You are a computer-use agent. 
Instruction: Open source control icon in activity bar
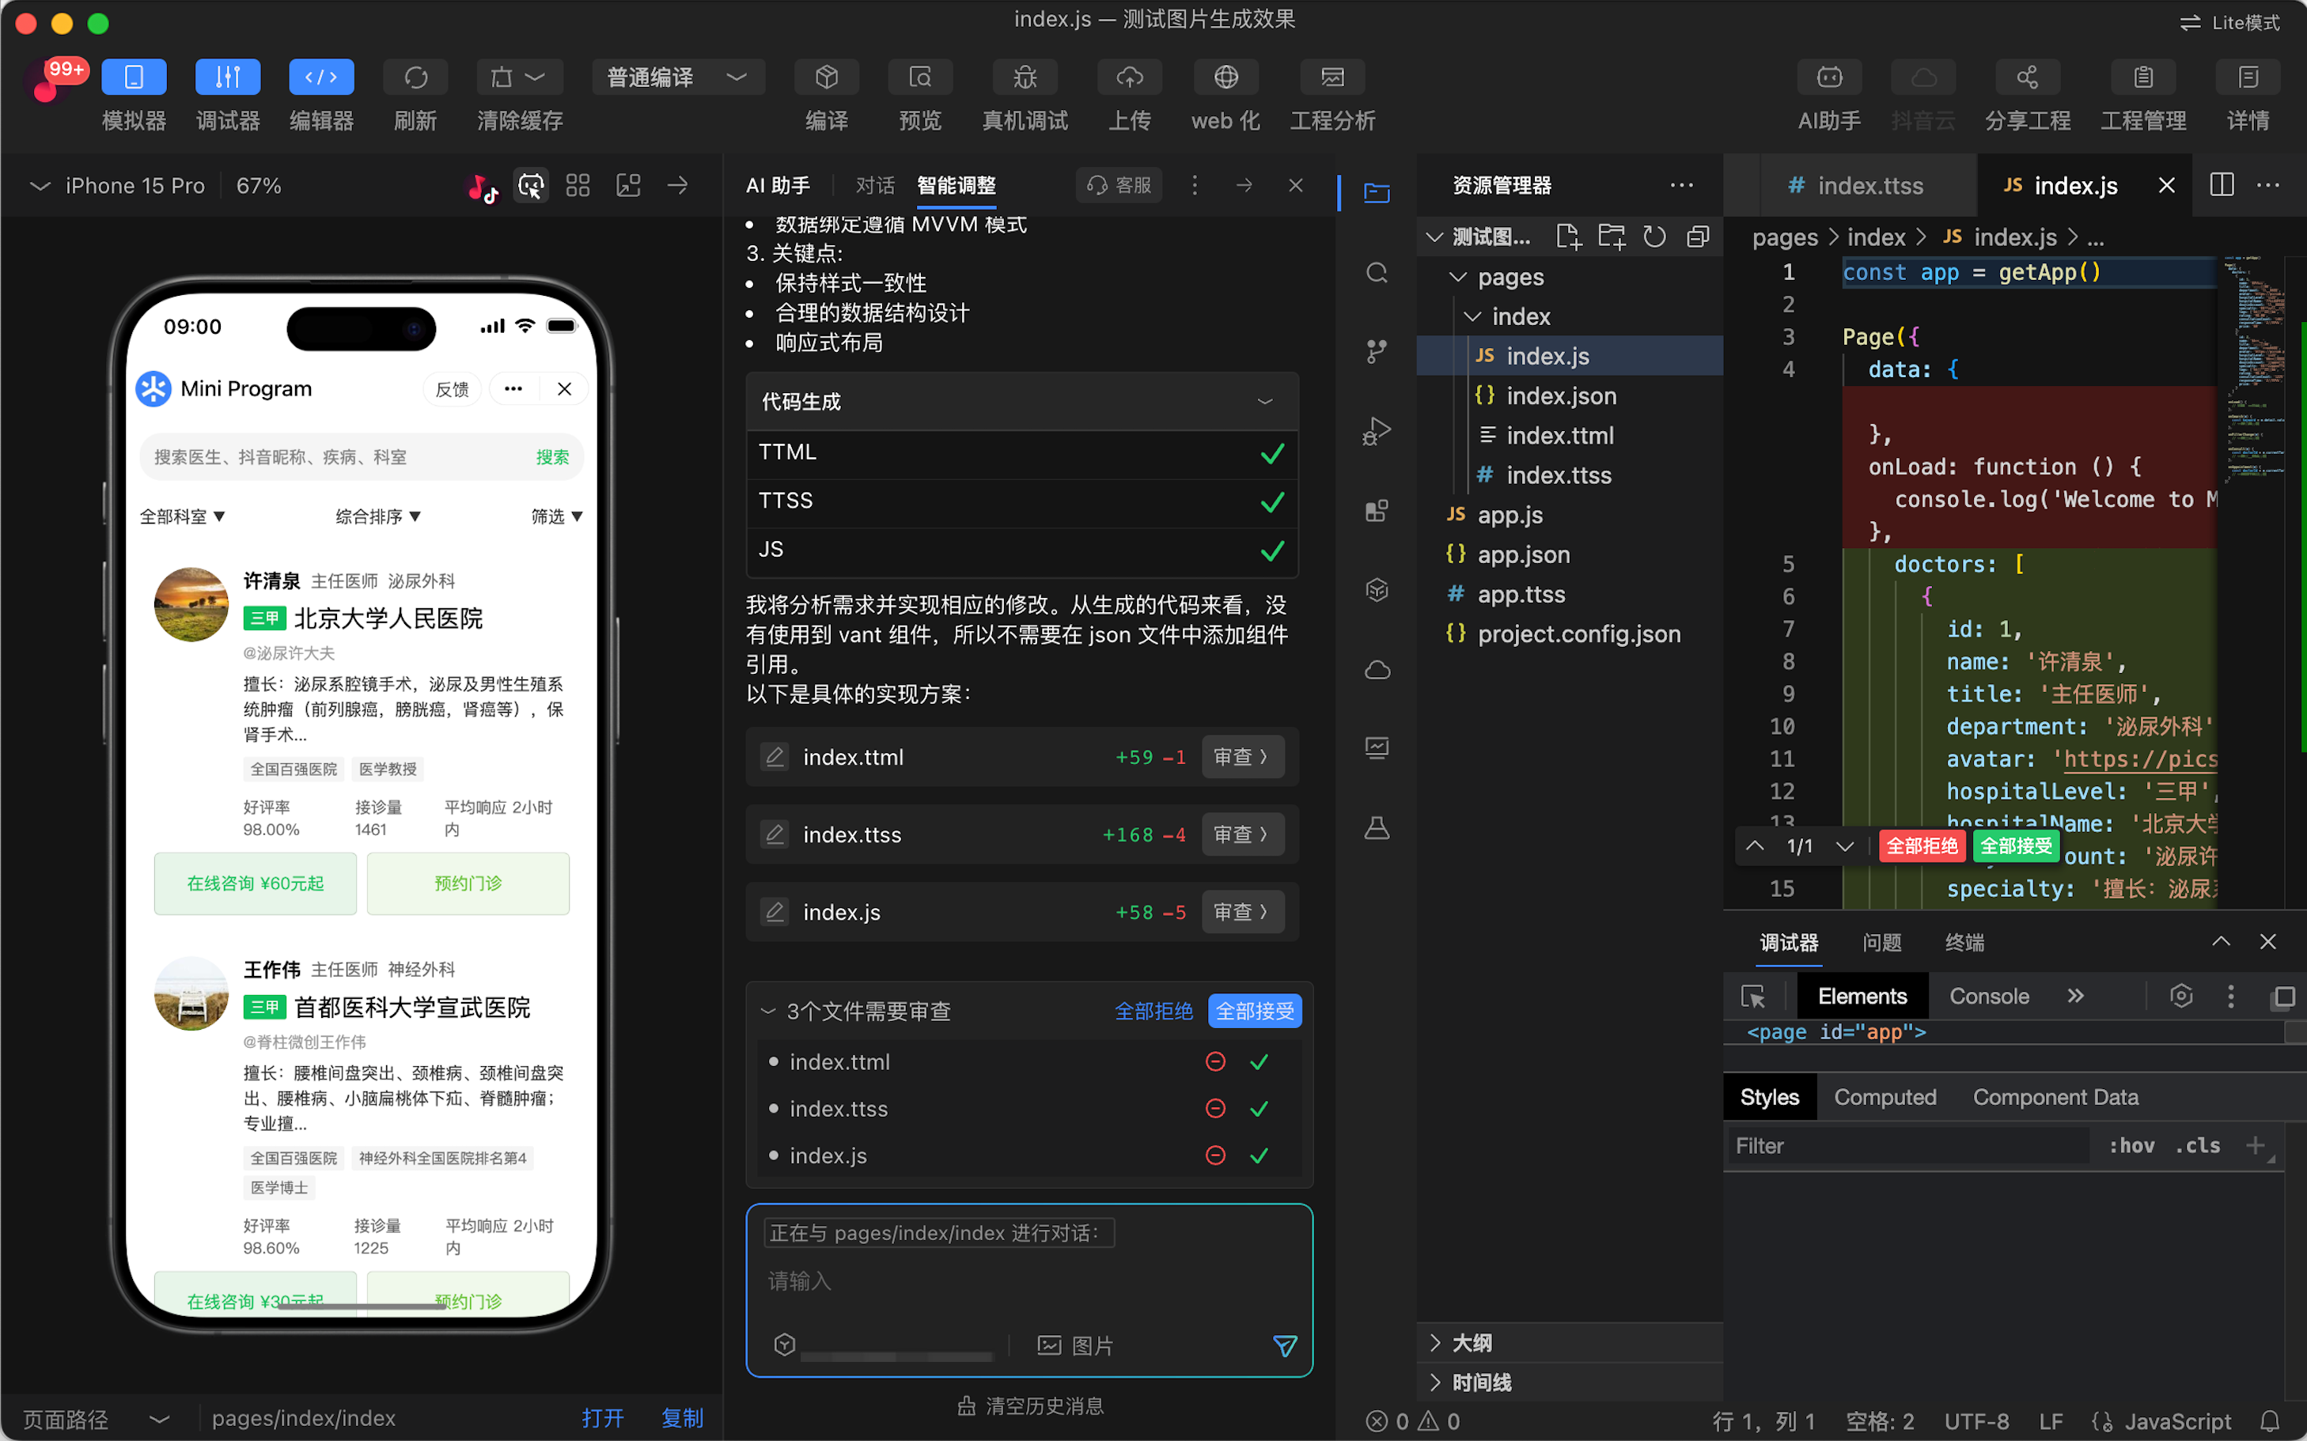[x=1377, y=352]
